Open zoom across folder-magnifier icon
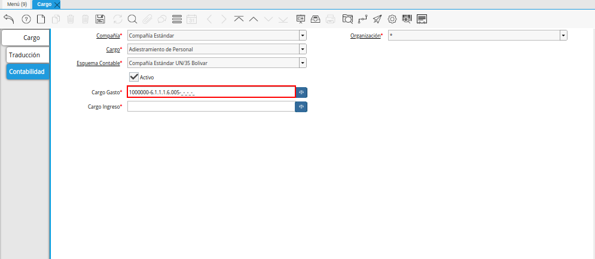Viewport: 595px width, 259px height. (347, 19)
